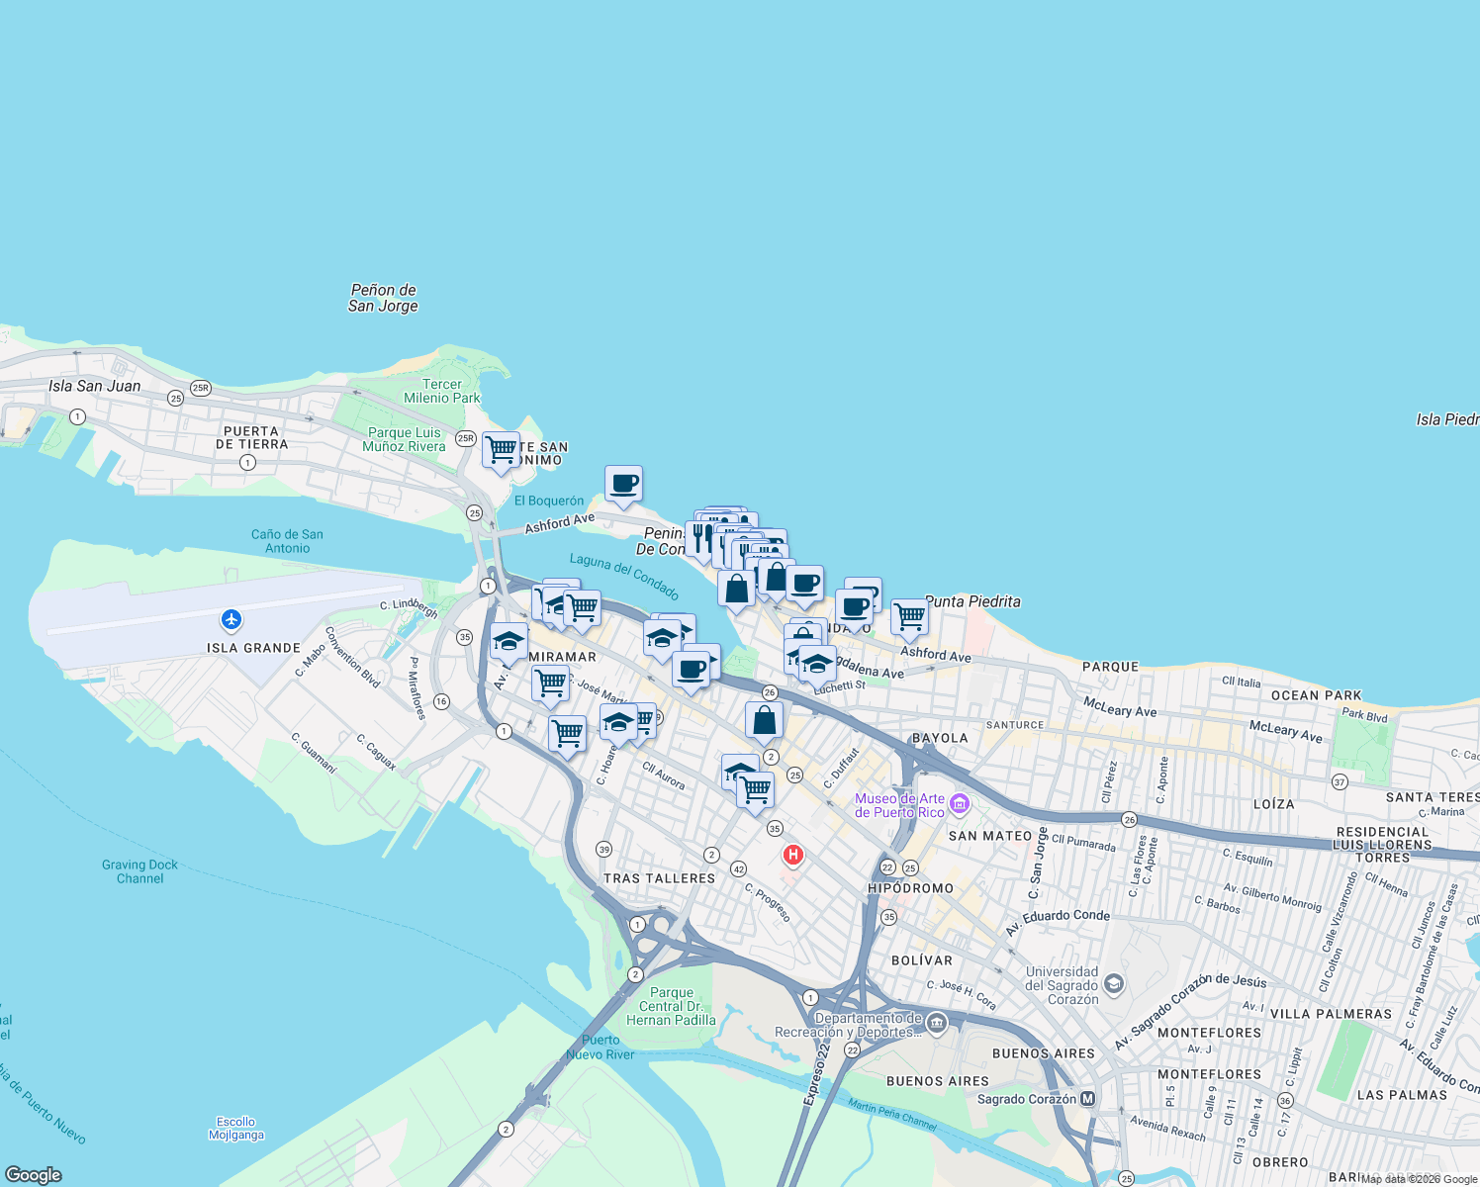1480x1187 pixels.
Task: Click the Caño de San Antonio label
Action: [287, 541]
